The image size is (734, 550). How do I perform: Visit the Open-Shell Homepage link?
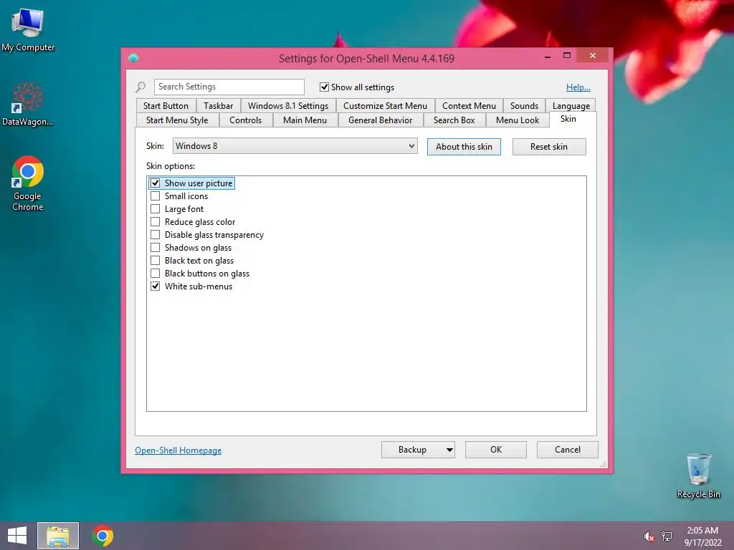click(178, 450)
